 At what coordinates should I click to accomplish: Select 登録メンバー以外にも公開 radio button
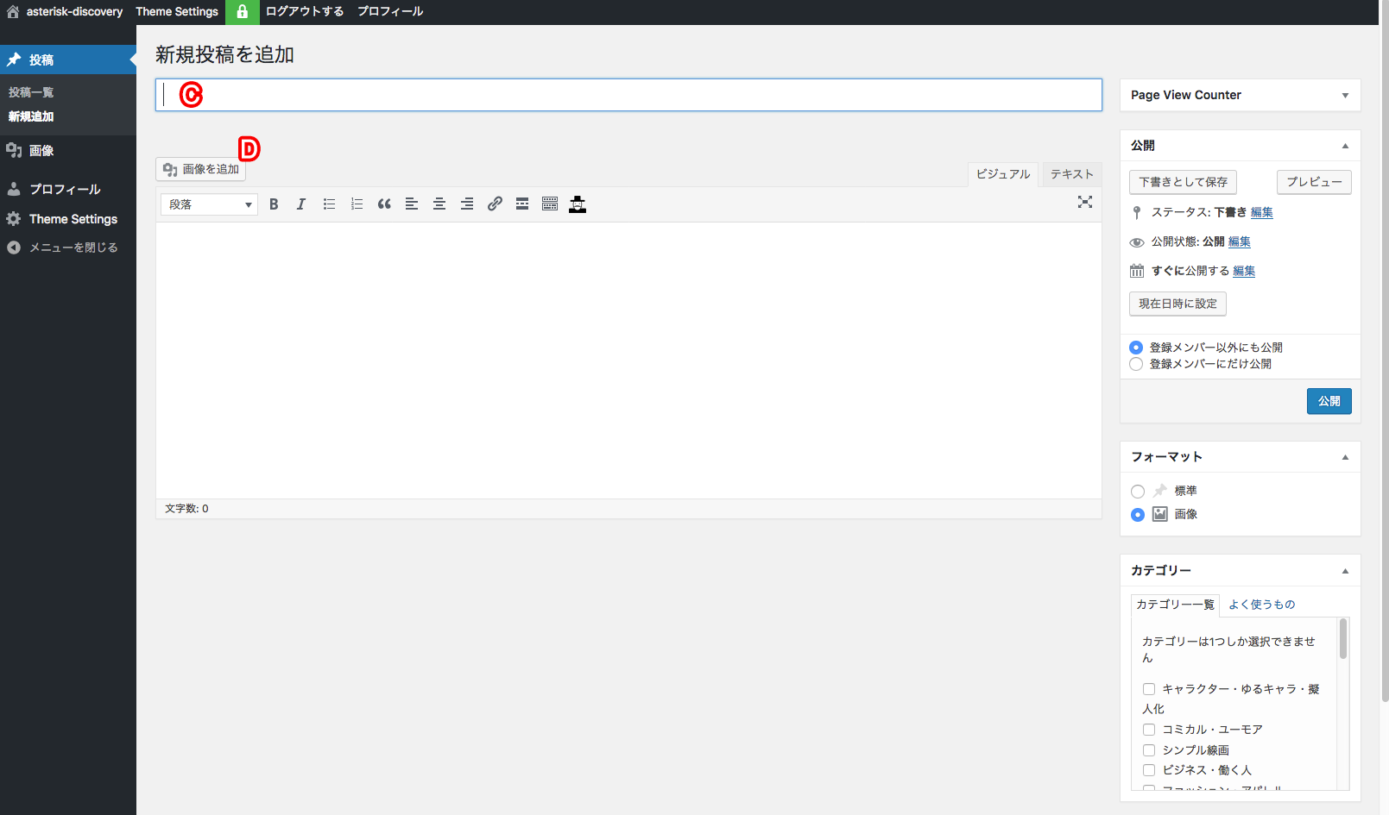[x=1136, y=348]
